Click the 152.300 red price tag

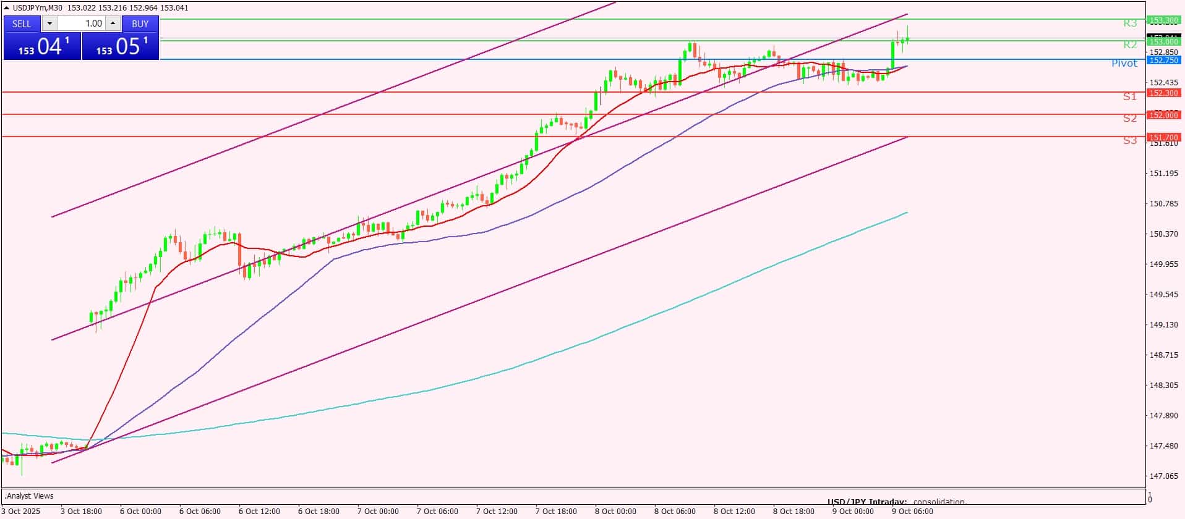1163,93
